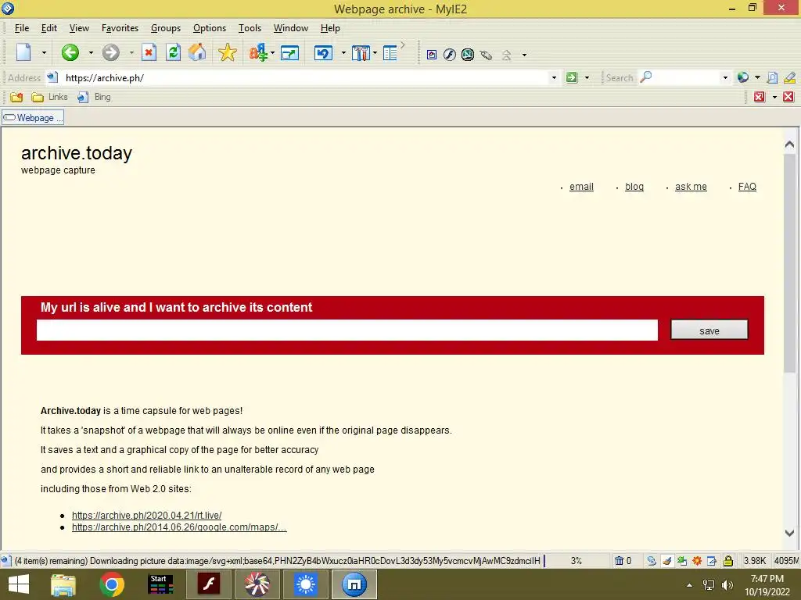This screenshot has width=801, height=600.
Task: Open the File menu
Action: [x=22, y=28]
